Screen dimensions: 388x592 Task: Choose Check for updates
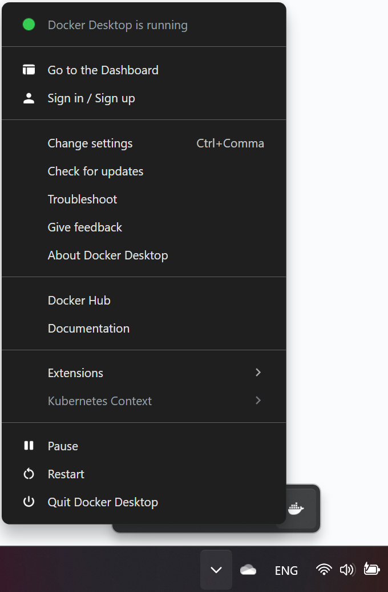click(95, 171)
